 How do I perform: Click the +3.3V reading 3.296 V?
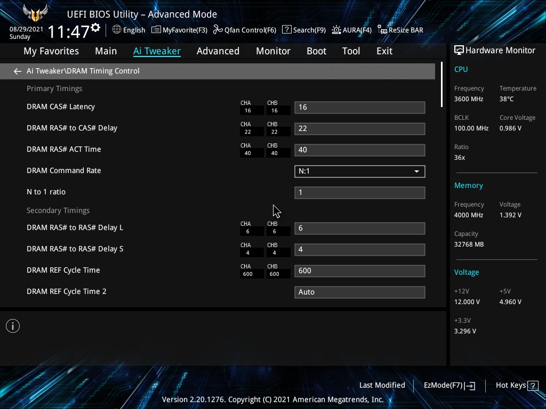tap(465, 331)
